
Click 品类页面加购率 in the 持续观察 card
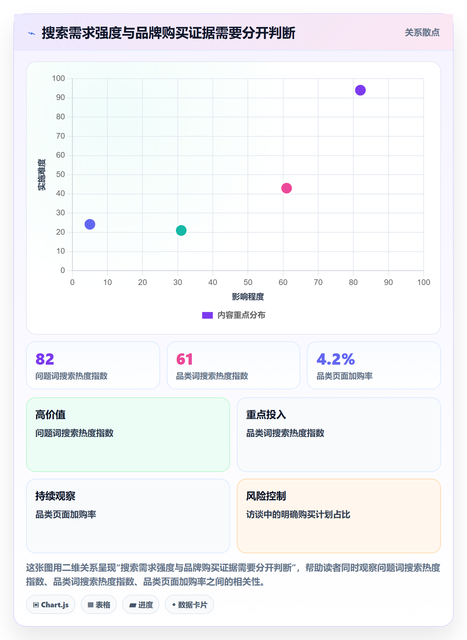click(66, 514)
